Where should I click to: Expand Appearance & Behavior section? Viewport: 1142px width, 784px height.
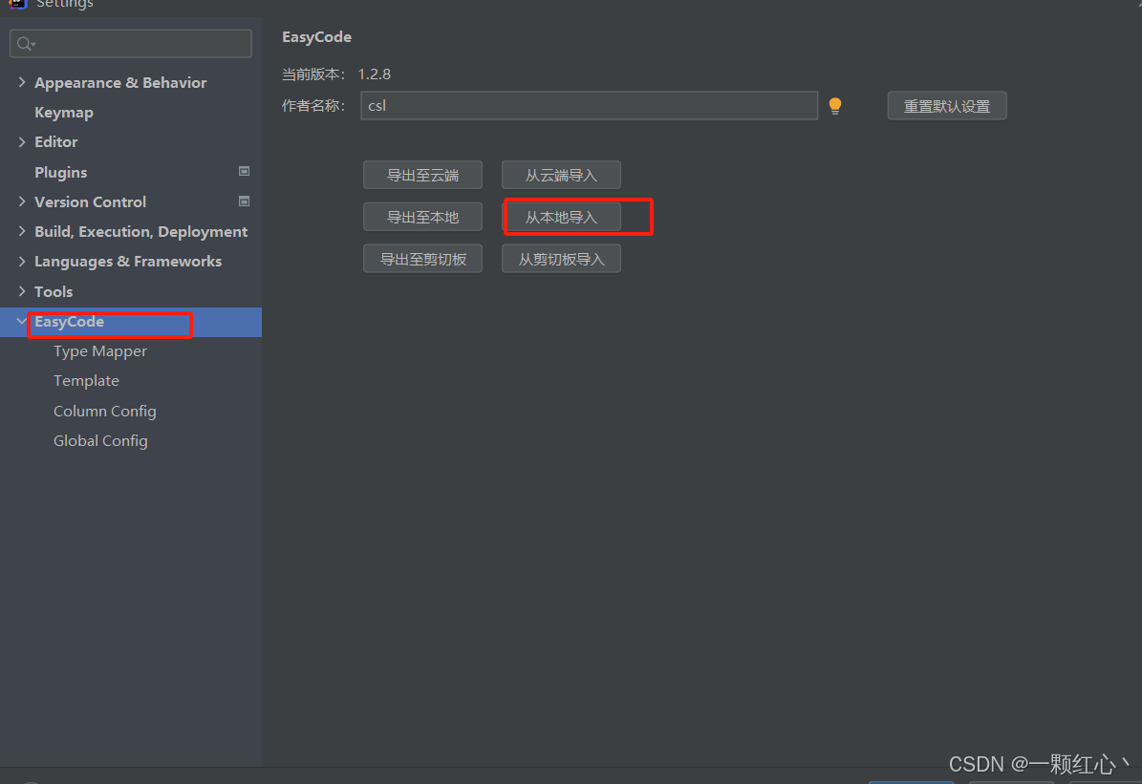pyautogui.click(x=22, y=82)
